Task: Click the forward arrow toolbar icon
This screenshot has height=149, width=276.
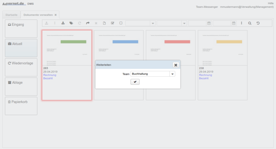Action: click(x=88, y=23)
